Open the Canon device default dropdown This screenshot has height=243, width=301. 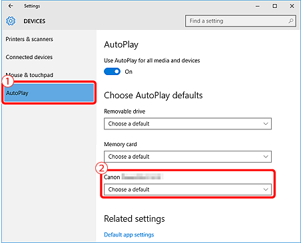(188, 189)
